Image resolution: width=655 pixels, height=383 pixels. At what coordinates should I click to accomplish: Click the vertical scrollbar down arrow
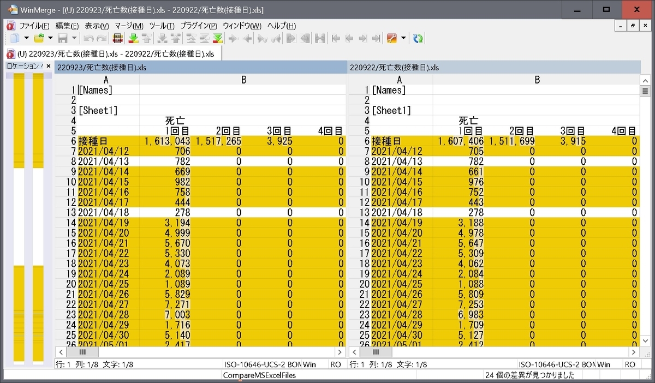click(645, 341)
